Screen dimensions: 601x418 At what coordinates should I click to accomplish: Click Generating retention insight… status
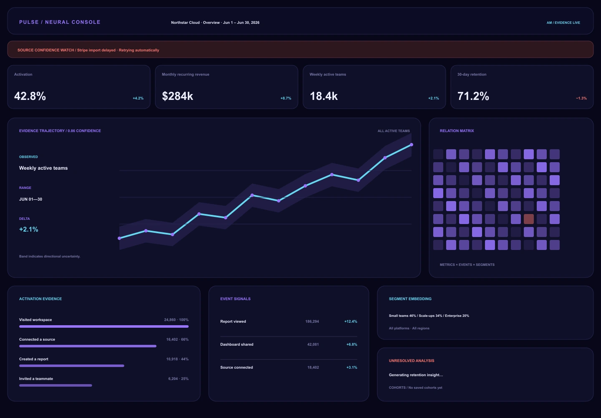[416, 375]
